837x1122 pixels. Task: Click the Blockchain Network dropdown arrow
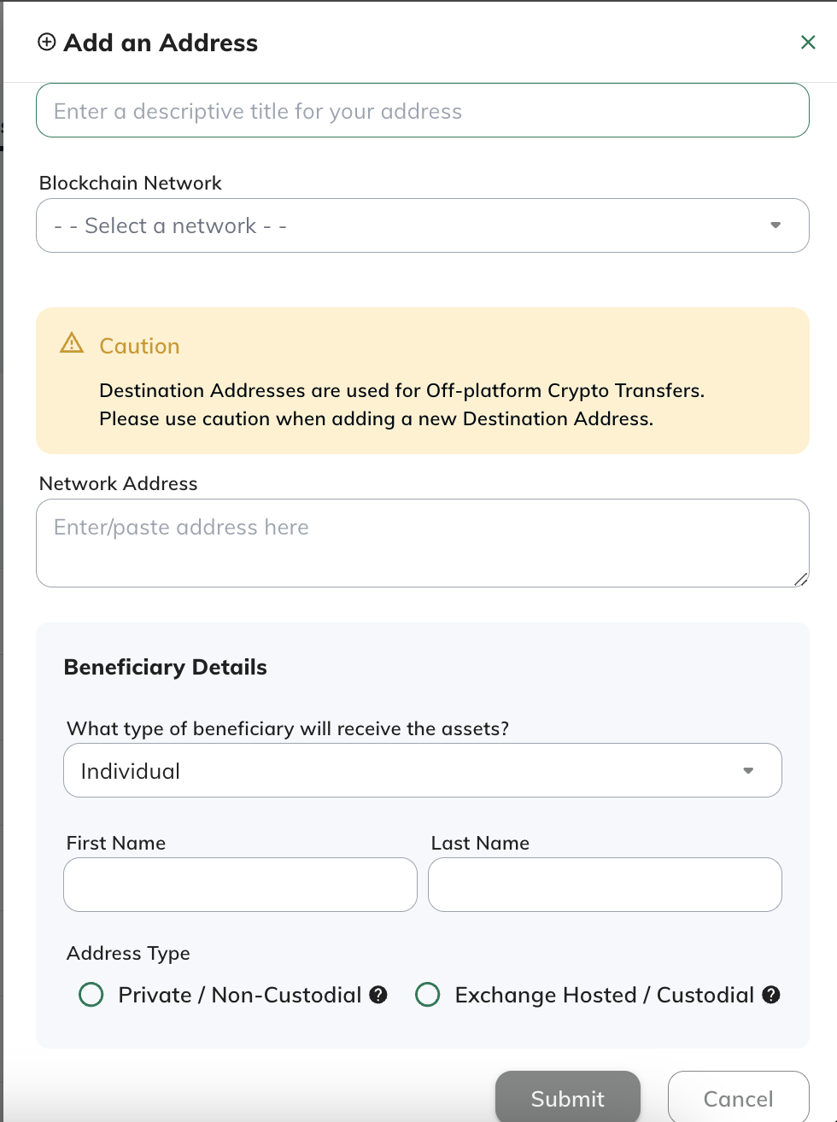(776, 225)
